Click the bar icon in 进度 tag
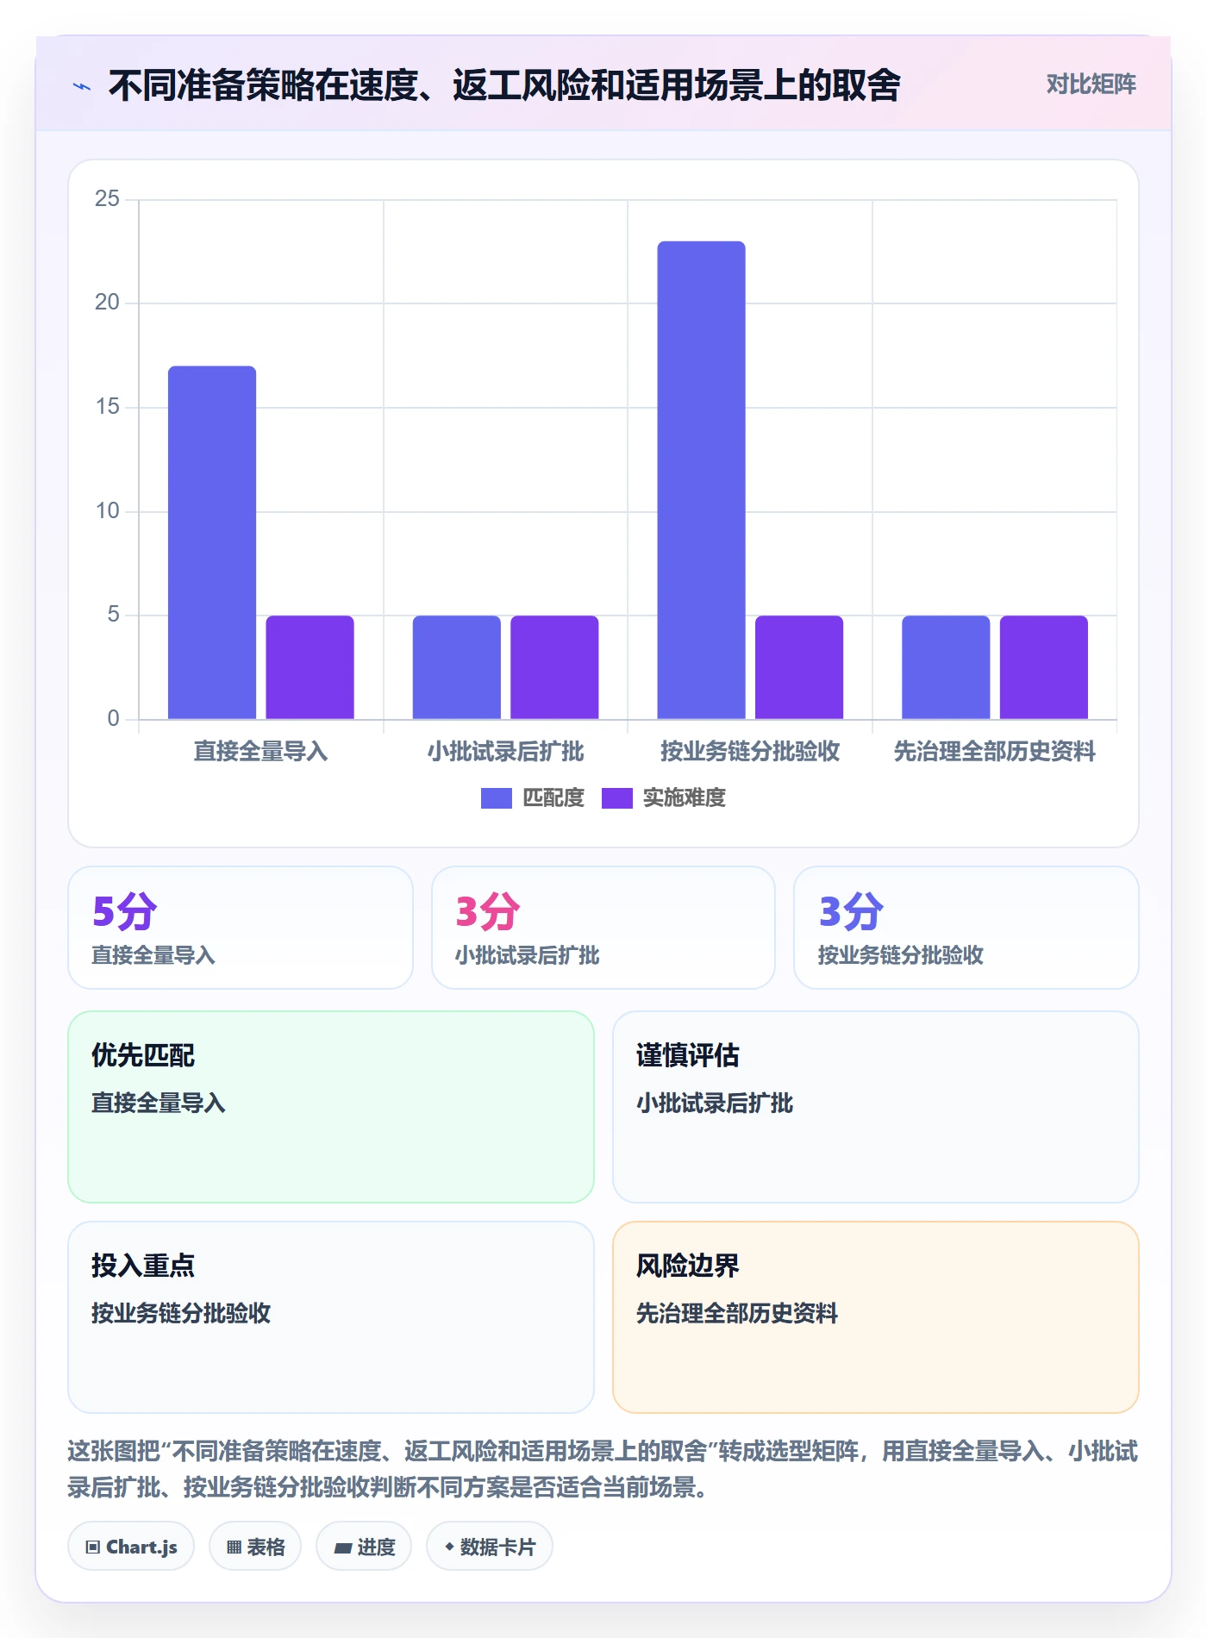 click(342, 1548)
